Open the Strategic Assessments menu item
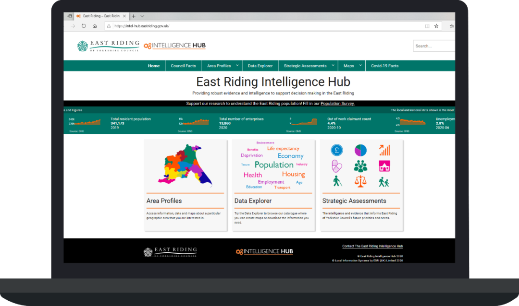The width and height of the screenshot is (519, 306). 305,66
